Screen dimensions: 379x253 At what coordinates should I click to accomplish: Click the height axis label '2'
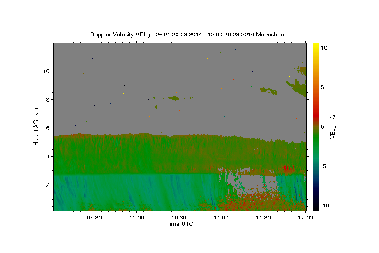tap(48, 185)
